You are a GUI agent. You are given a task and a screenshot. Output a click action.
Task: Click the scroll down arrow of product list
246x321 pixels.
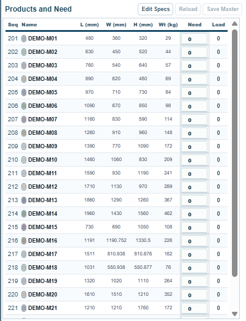[x=235, y=314]
